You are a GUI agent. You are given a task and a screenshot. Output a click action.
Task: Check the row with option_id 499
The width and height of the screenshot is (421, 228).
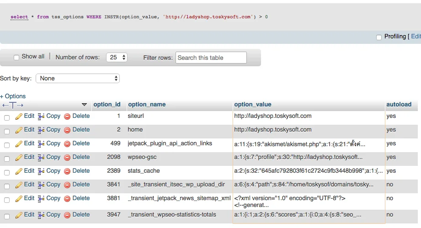pos(7,145)
